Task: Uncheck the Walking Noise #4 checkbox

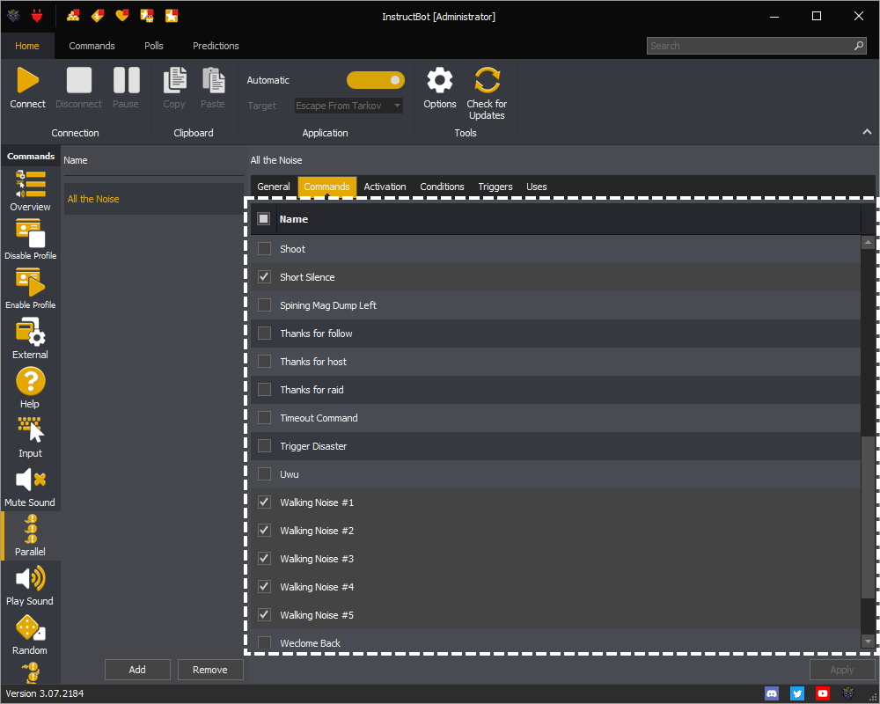Action: tap(264, 586)
